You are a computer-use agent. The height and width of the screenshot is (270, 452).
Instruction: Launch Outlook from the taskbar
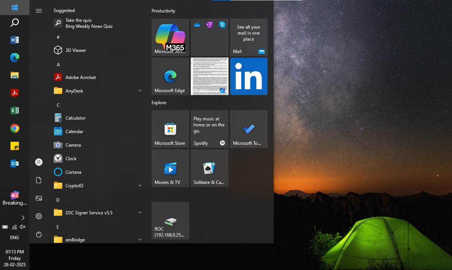[14, 164]
